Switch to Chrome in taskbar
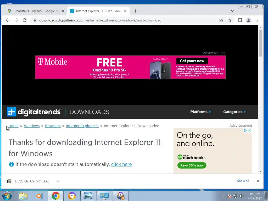Screen dimensions: 268x201 point(55,196)
